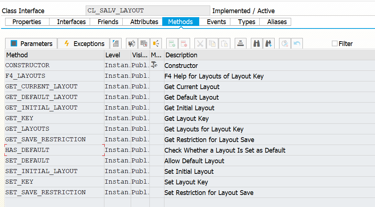Select the SET_DEFAULT method cell
Viewport: 375px width, 207px height.
click(55, 161)
